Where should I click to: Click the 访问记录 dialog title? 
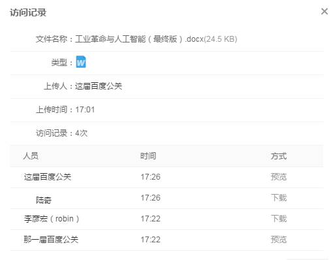tap(28, 12)
